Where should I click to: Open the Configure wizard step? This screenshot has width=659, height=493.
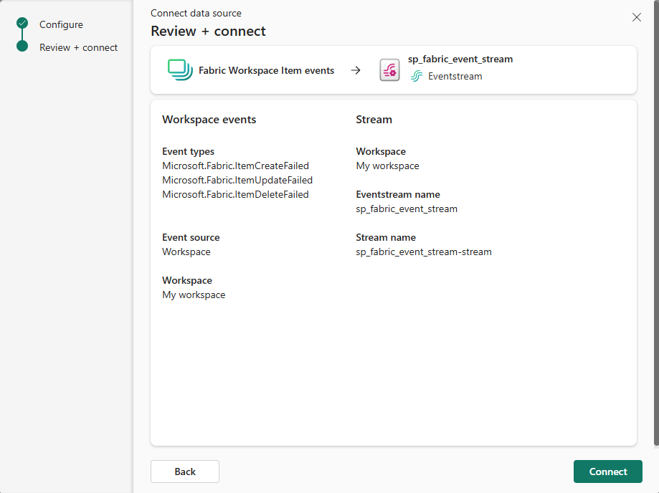(x=61, y=24)
